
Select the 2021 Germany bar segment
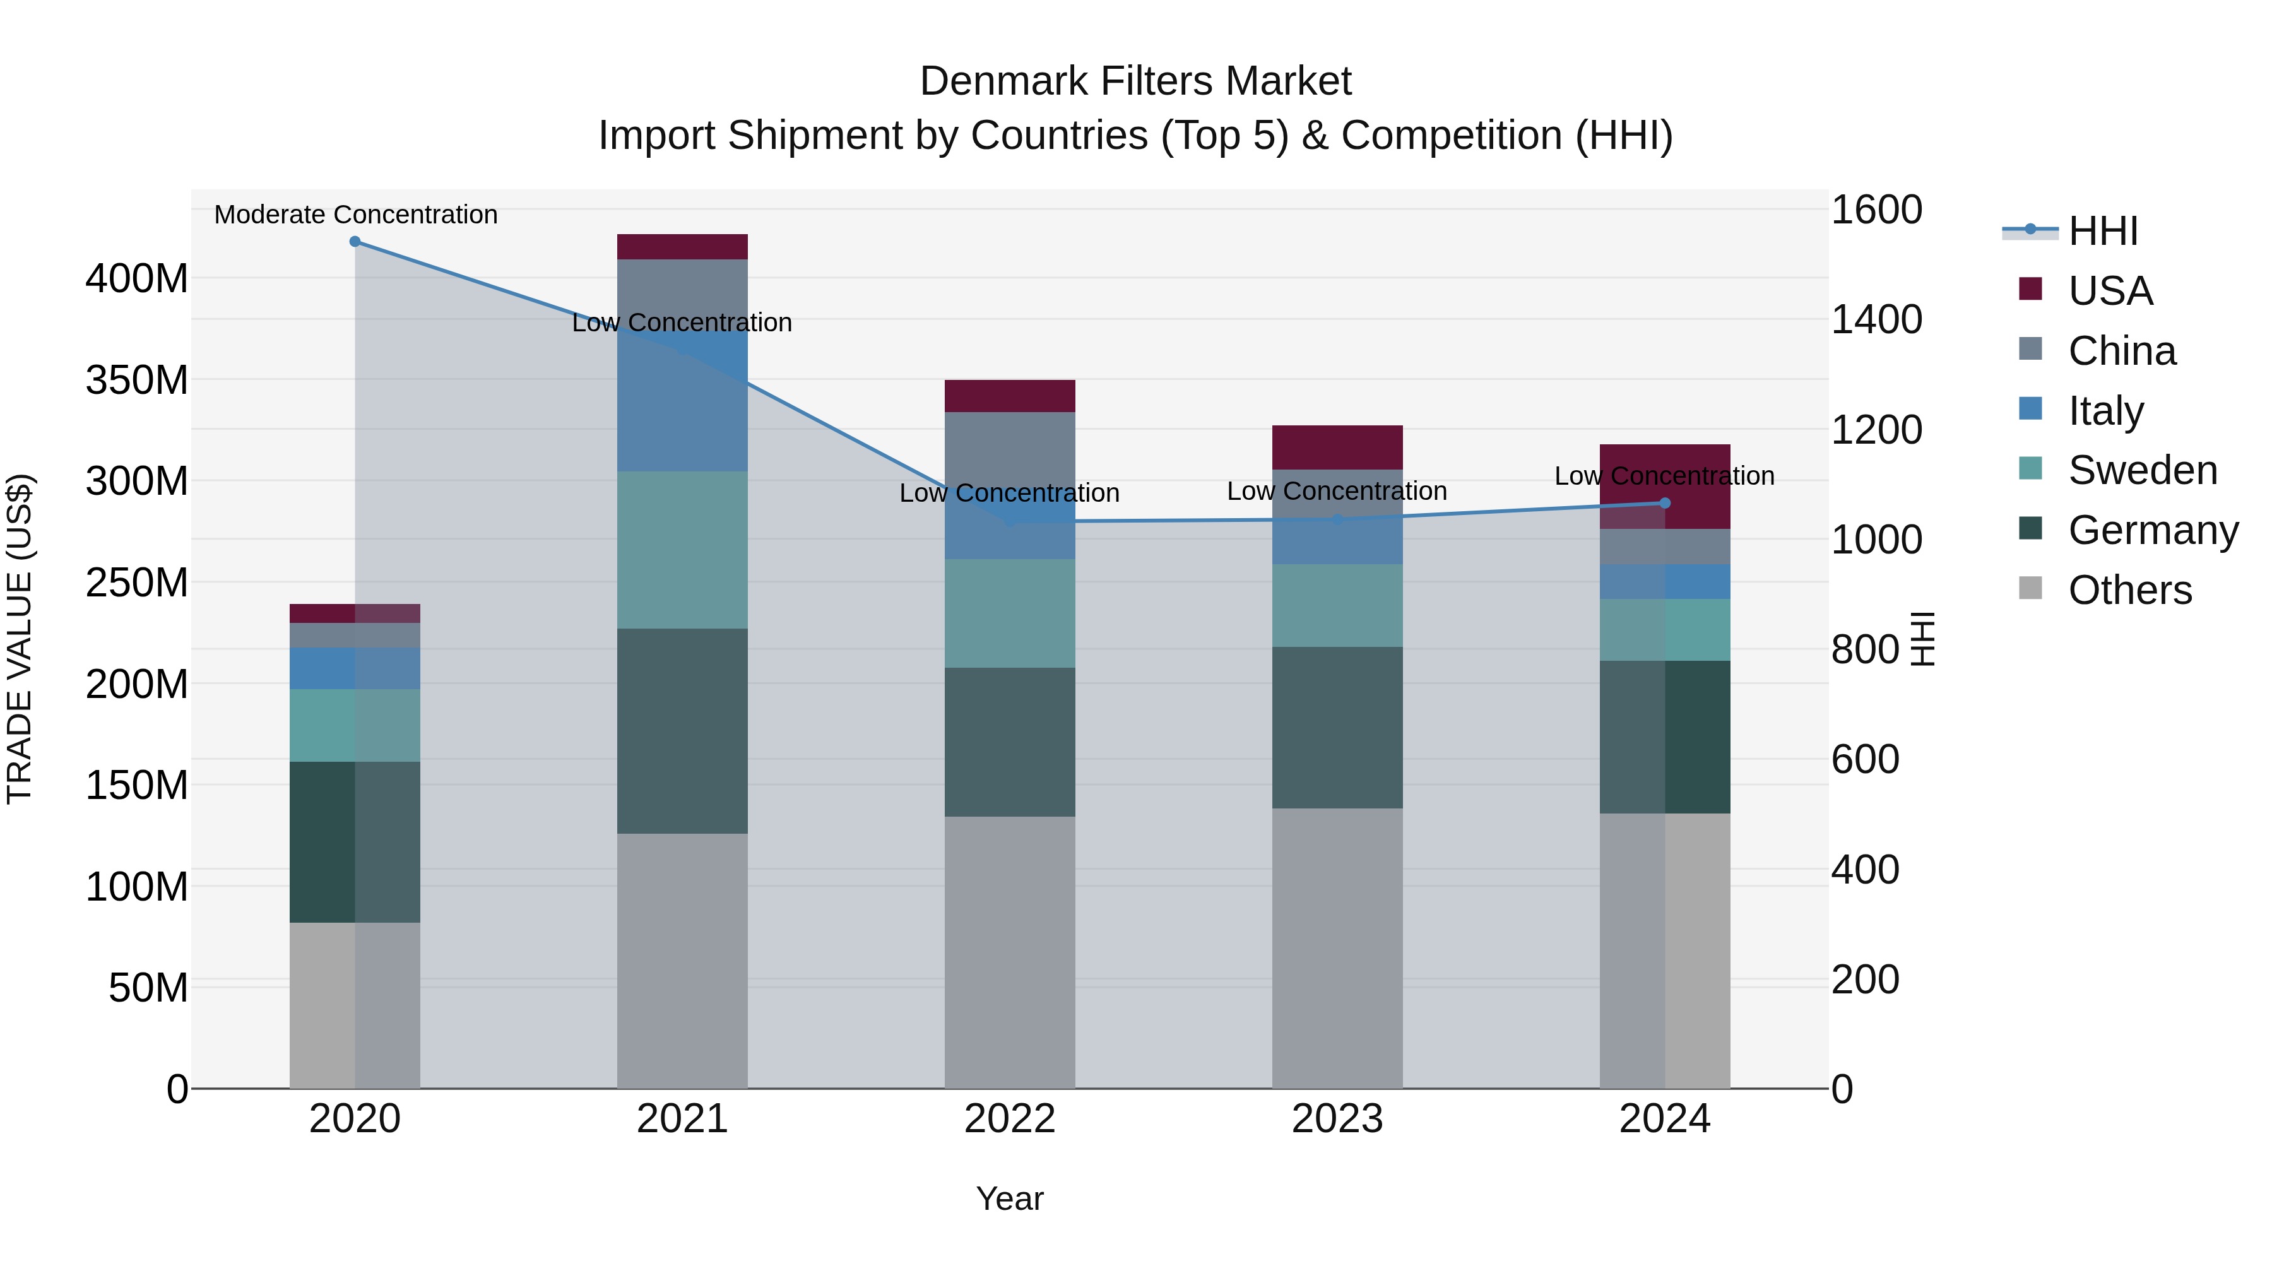(x=683, y=731)
